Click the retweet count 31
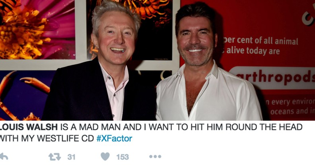This screenshot has height=165, width=315. 71,157
